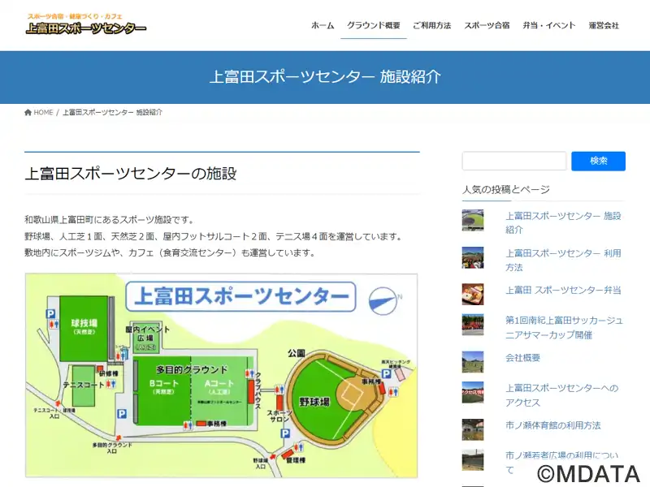Click the parking icon beside 球技場
The width and height of the screenshot is (650, 487).
(x=50, y=314)
